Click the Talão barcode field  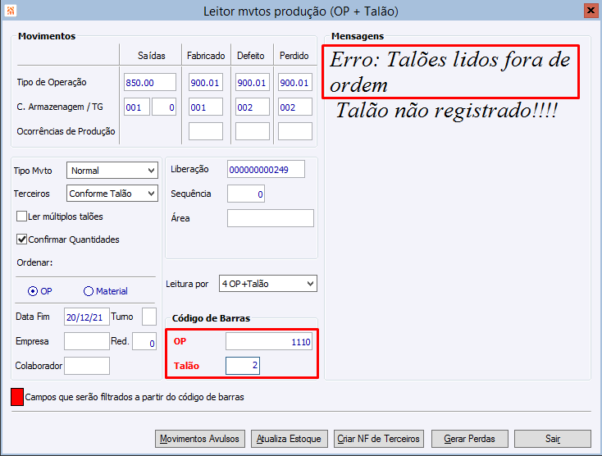click(243, 366)
